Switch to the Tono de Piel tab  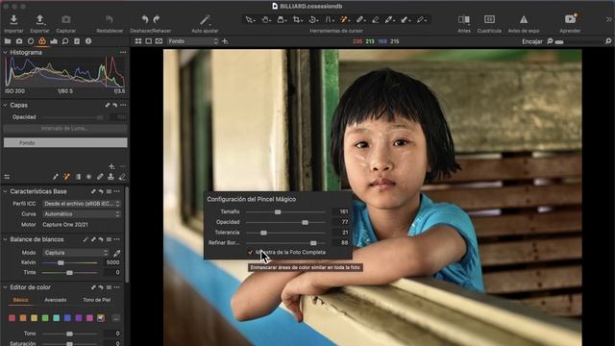coord(96,300)
